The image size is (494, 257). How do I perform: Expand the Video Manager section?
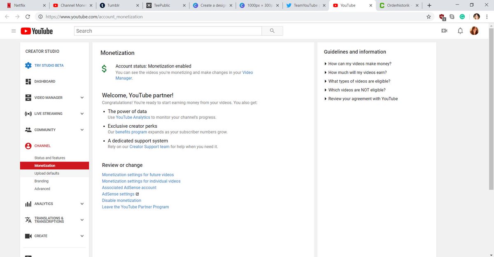82,98
